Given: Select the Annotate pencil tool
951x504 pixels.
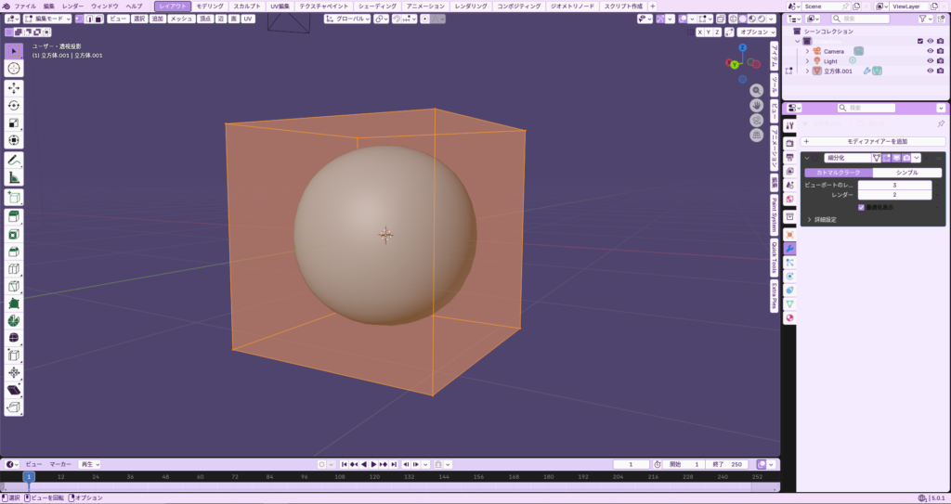Looking at the screenshot, I should click(x=14, y=161).
